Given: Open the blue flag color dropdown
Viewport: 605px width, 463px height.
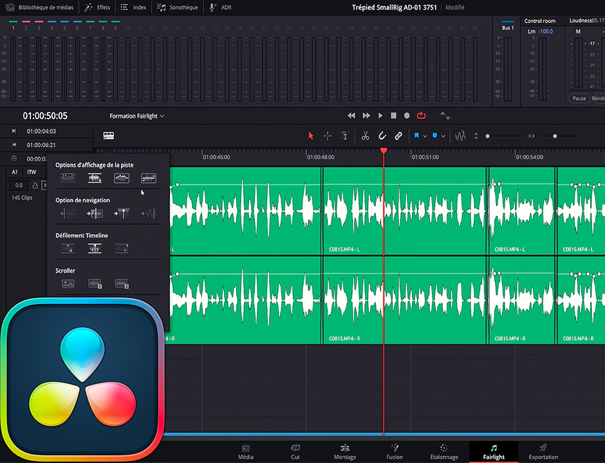Looking at the screenshot, I should 425,136.
